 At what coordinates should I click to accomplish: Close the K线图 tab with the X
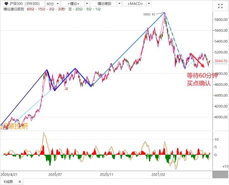click(x=20, y=182)
